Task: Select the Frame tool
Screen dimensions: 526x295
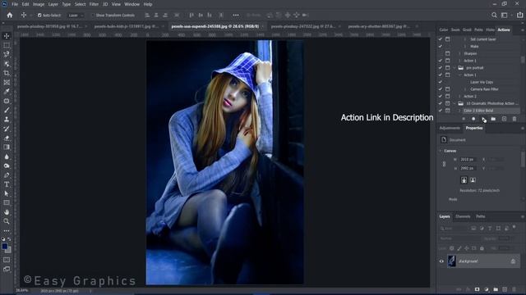Action: (x=7, y=82)
